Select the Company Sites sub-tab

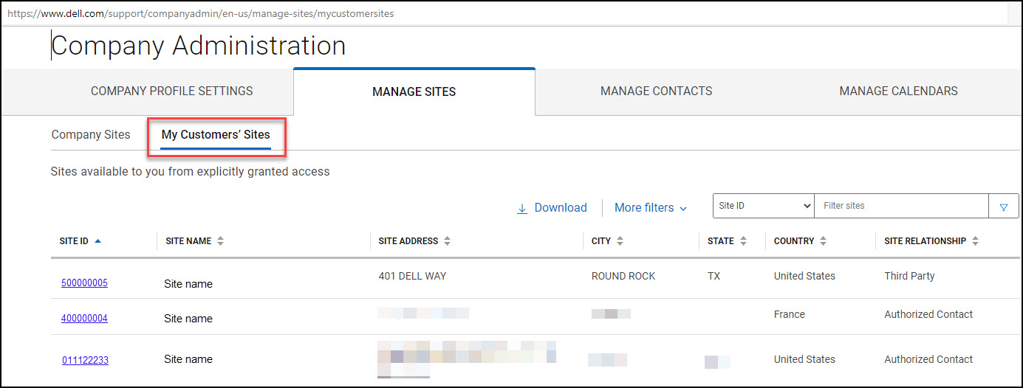[x=91, y=135]
